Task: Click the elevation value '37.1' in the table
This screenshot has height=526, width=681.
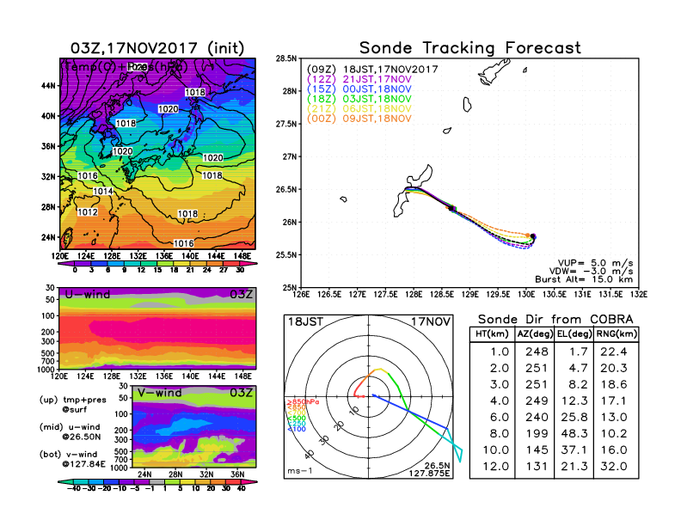Action: (574, 450)
